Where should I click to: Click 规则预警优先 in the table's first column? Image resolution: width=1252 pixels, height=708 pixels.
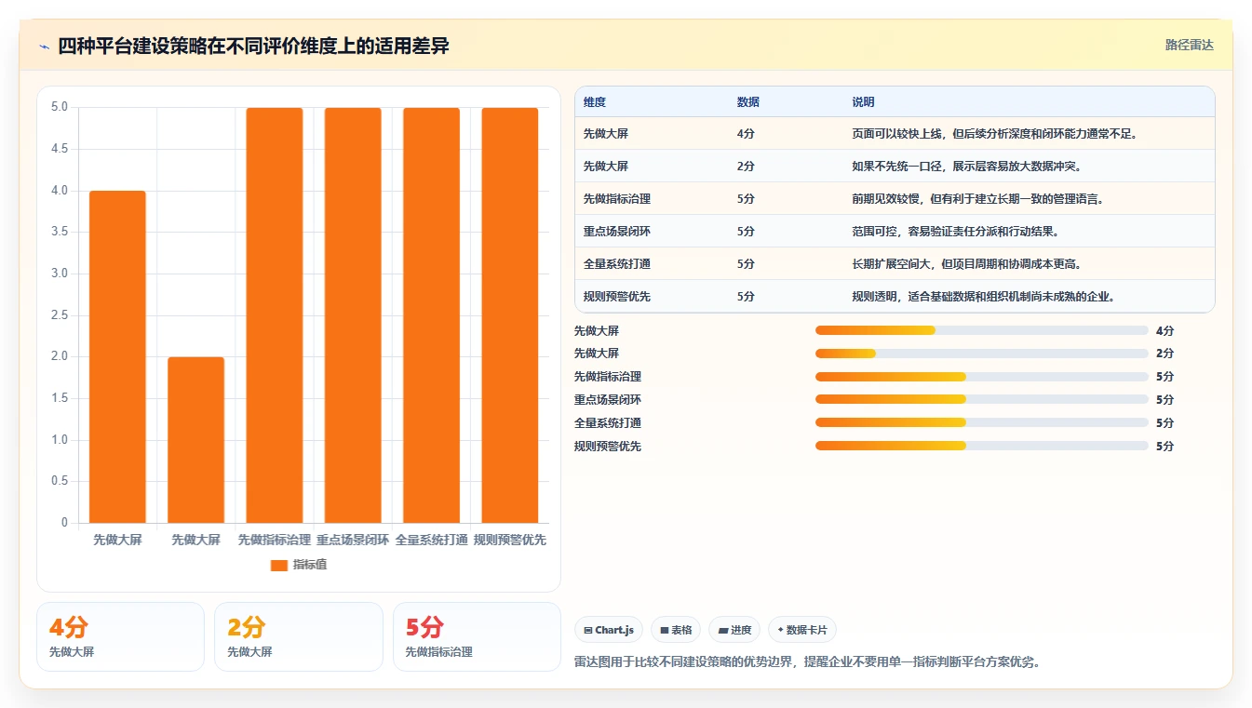coord(617,297)
